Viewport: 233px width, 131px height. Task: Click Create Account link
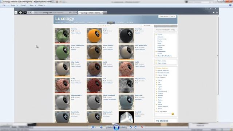[x=164, y=16]
